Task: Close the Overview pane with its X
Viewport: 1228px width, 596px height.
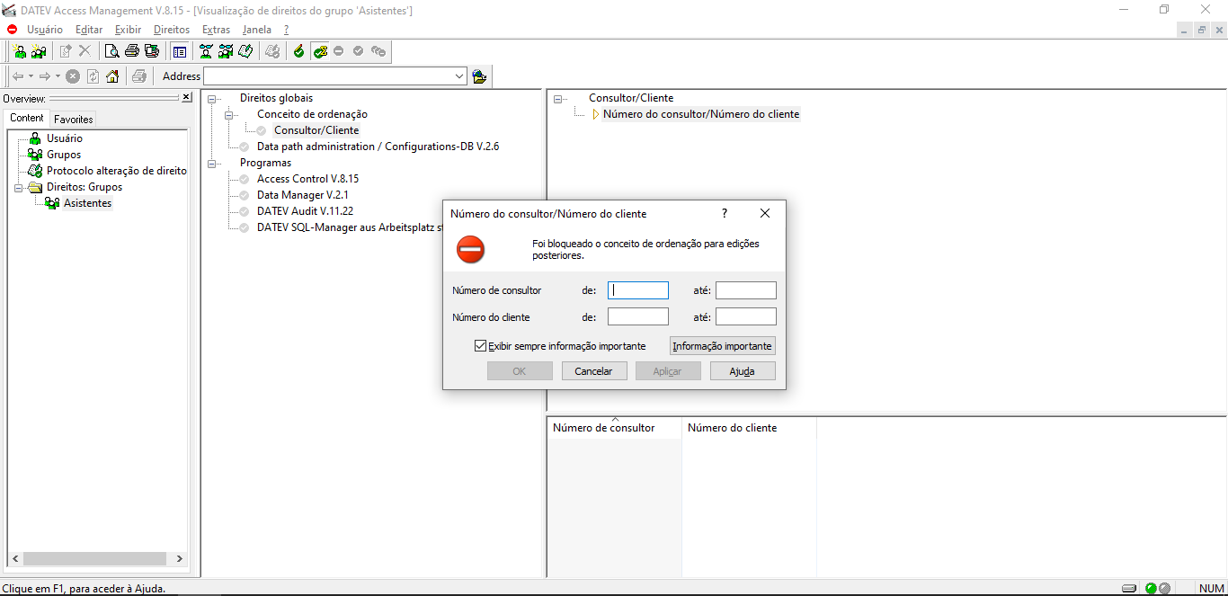Action: (186, 97)
